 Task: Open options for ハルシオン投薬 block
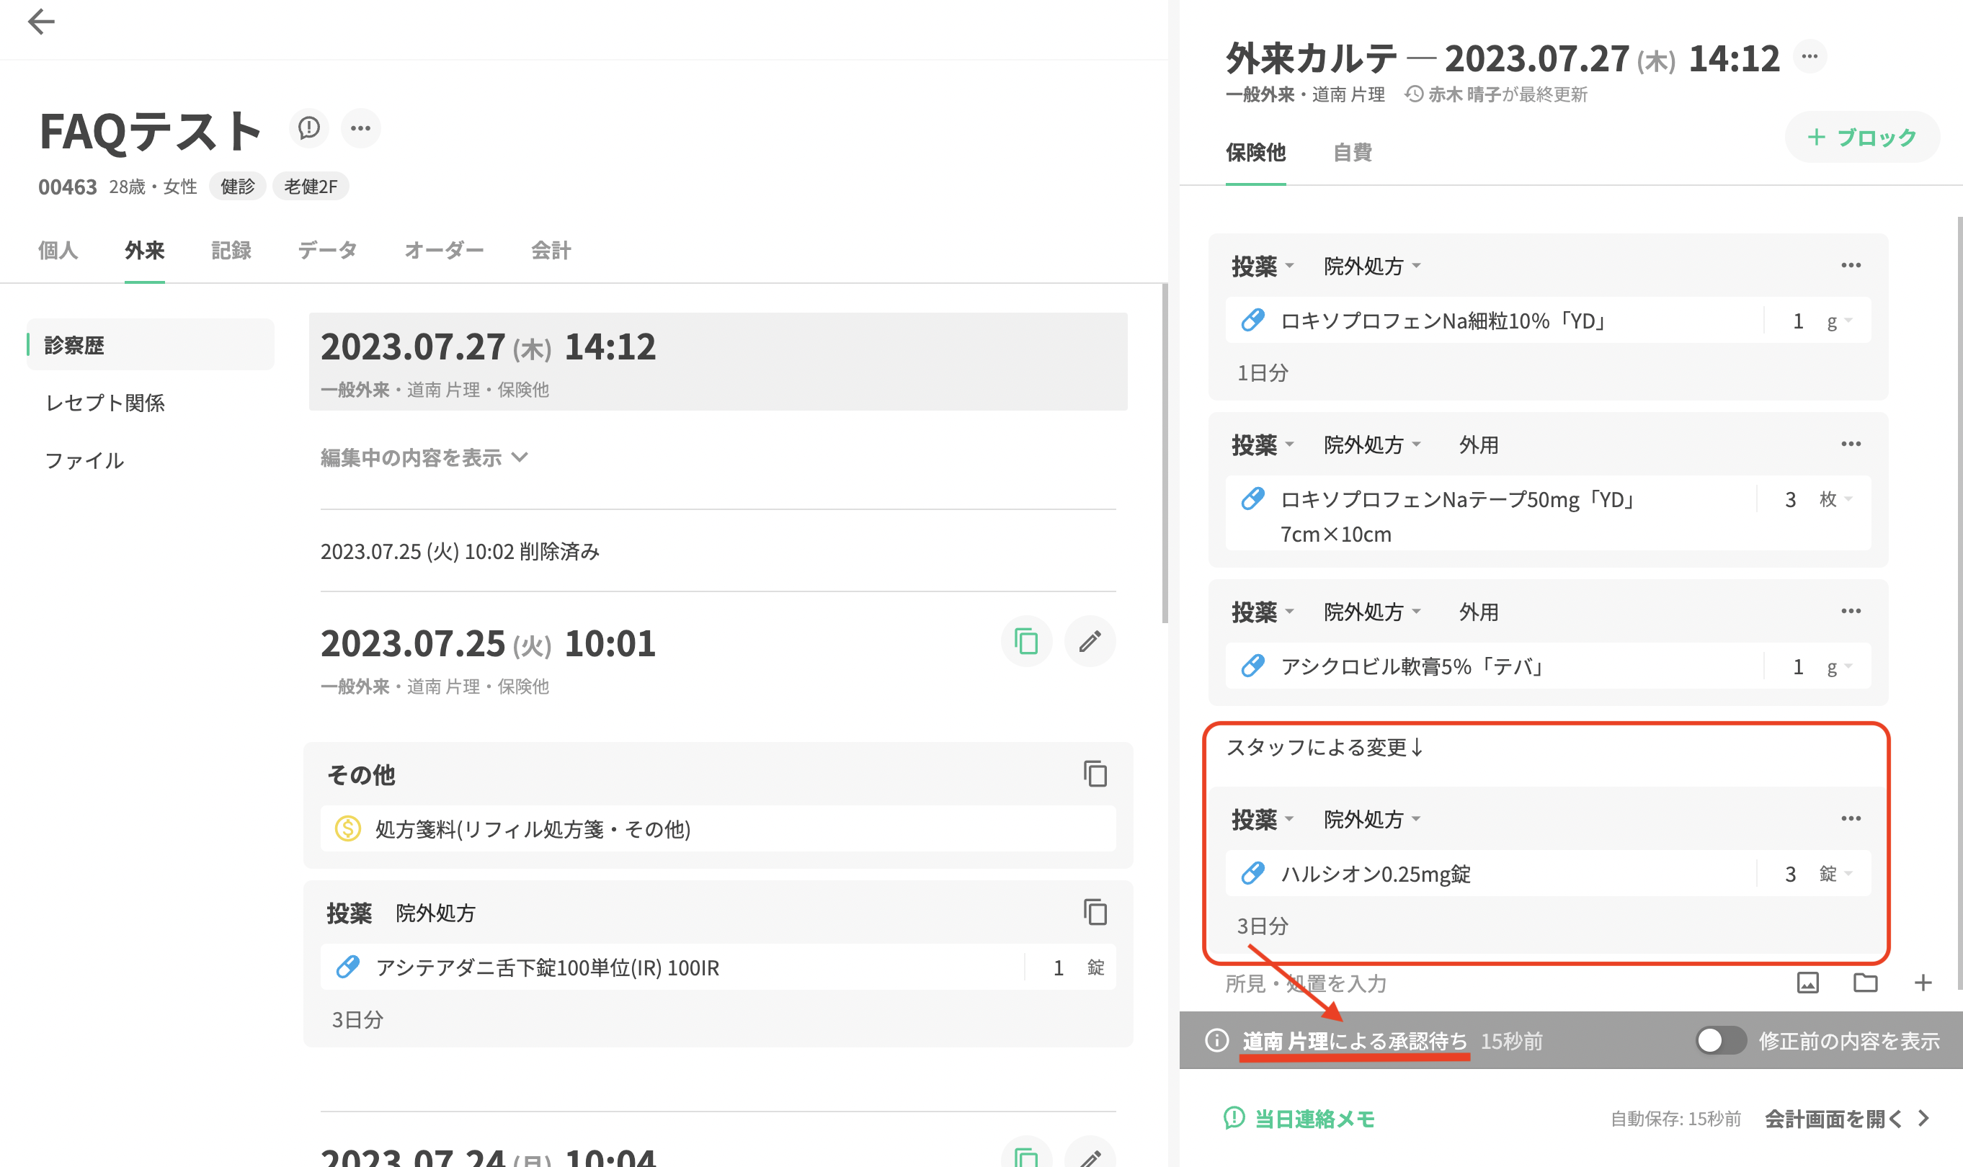tap(1850, 818)
